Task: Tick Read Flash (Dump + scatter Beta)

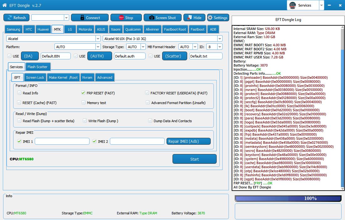Action: click(x=19, y=121)
